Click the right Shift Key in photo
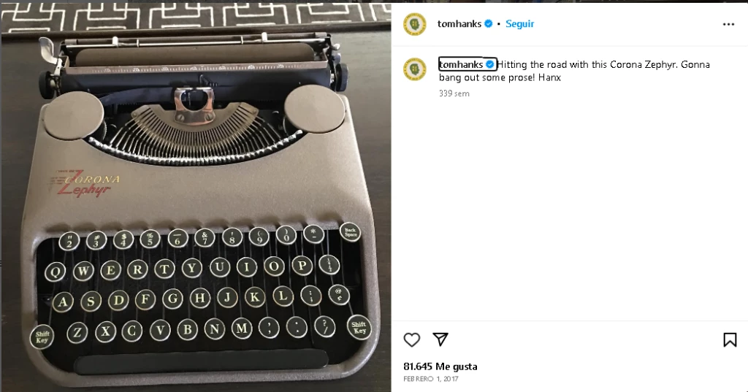Image resolution: width=748 pixels, height=392 pixels. pyautogui.click(x=359, y=327)
